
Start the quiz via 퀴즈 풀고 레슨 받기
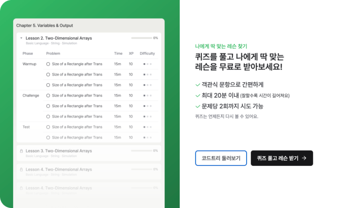[282, 158]
